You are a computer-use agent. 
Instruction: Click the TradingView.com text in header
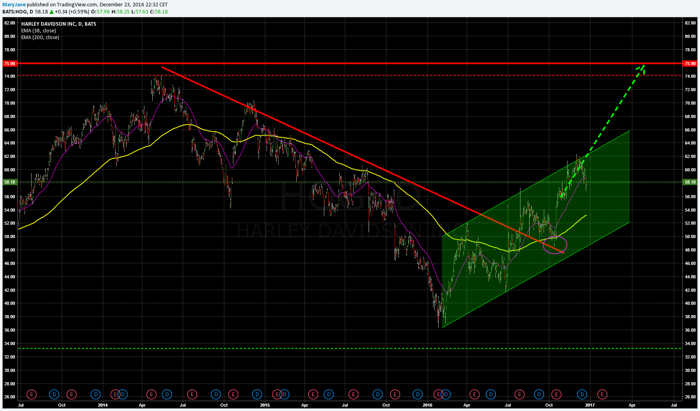[x=77, y=5]
